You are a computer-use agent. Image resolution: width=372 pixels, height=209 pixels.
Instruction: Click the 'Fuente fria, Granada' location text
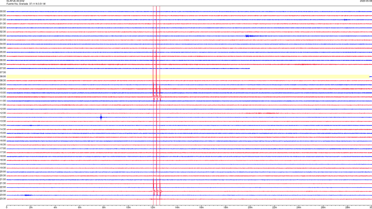click(17, 4)
